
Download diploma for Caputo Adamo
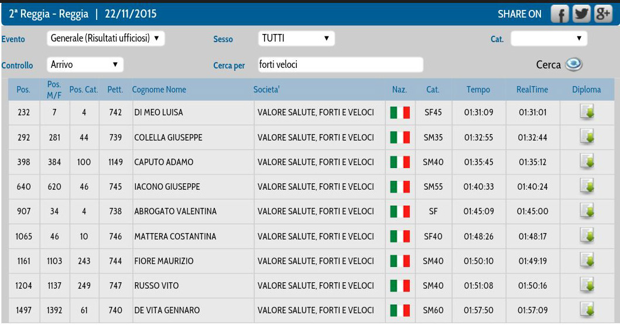(x=587, y=162)
